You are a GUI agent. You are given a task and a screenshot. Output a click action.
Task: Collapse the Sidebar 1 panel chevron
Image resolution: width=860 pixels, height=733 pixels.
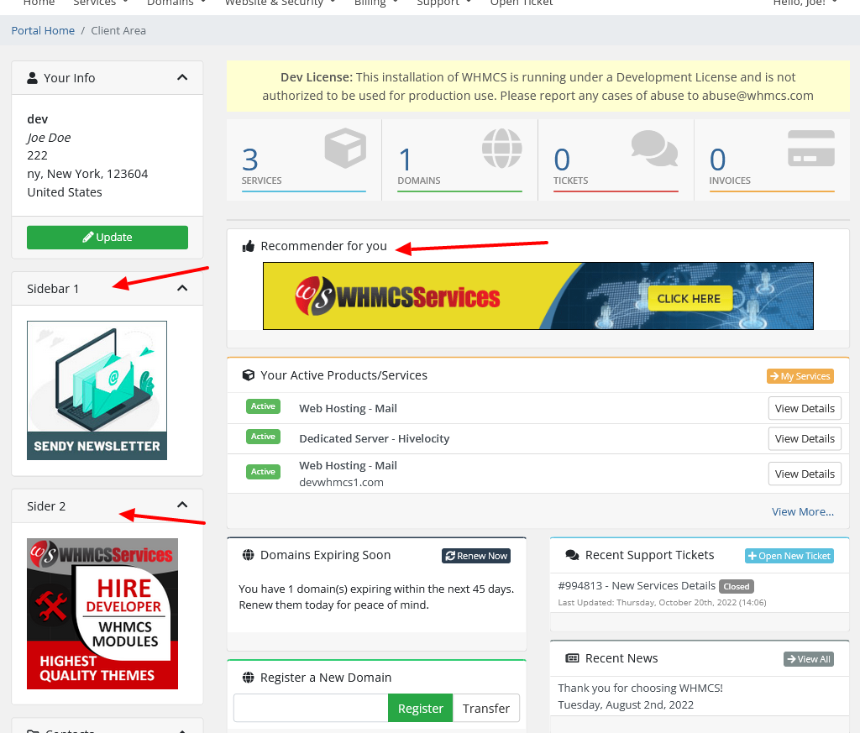182,288
